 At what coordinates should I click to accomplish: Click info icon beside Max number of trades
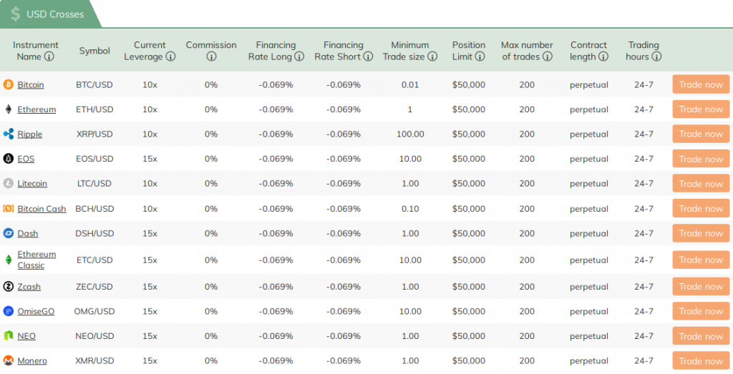548,57
